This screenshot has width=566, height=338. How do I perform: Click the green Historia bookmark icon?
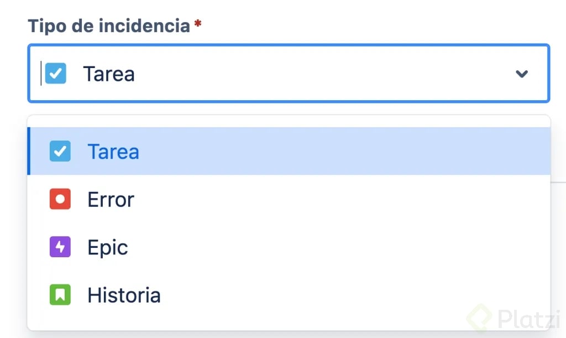60,295
